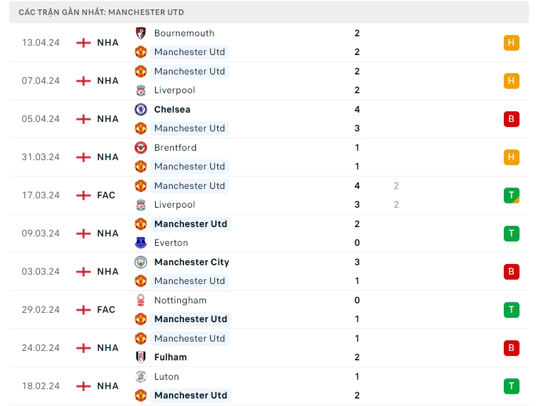Click the 29.02.24 match date

click(41, 310)
